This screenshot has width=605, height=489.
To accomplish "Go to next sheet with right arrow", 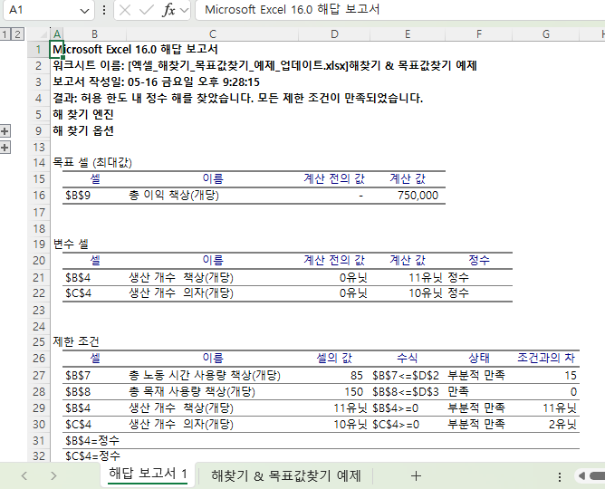I will pyautogui.click(x=53, y=476).
